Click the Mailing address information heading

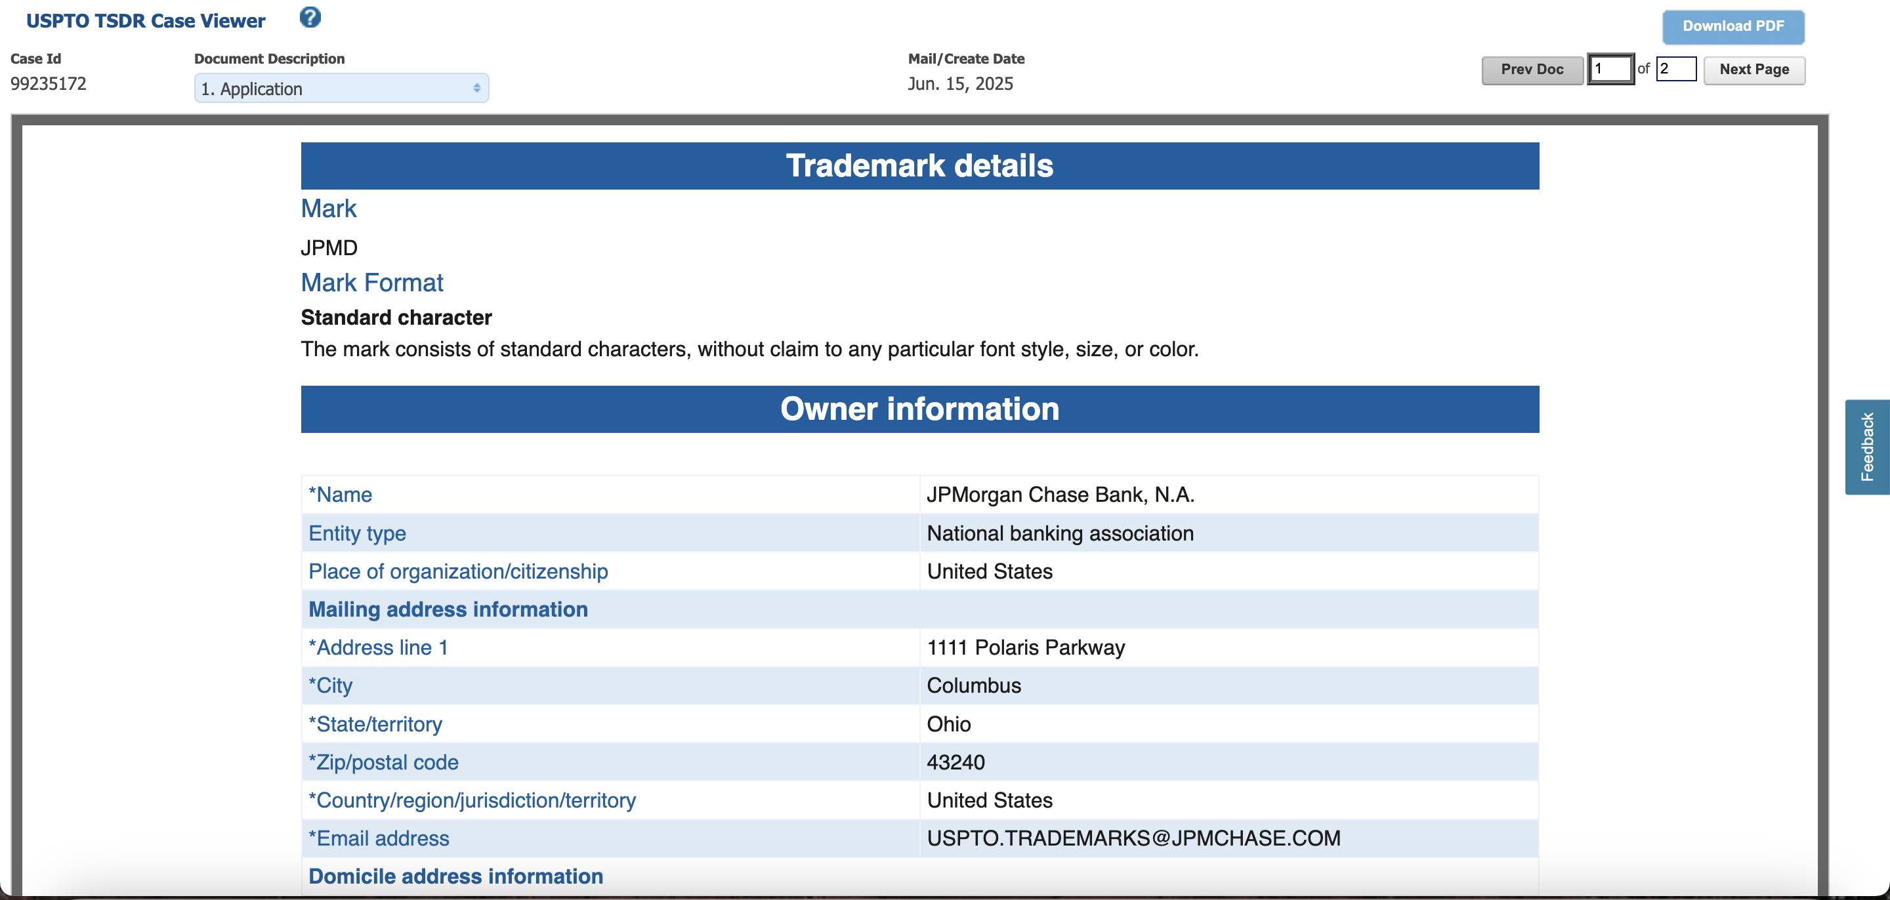click(448, 609)
